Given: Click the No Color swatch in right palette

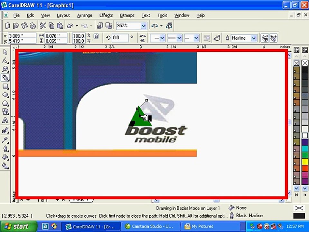Looking at the screenshot, I should (x=305, y=63).
